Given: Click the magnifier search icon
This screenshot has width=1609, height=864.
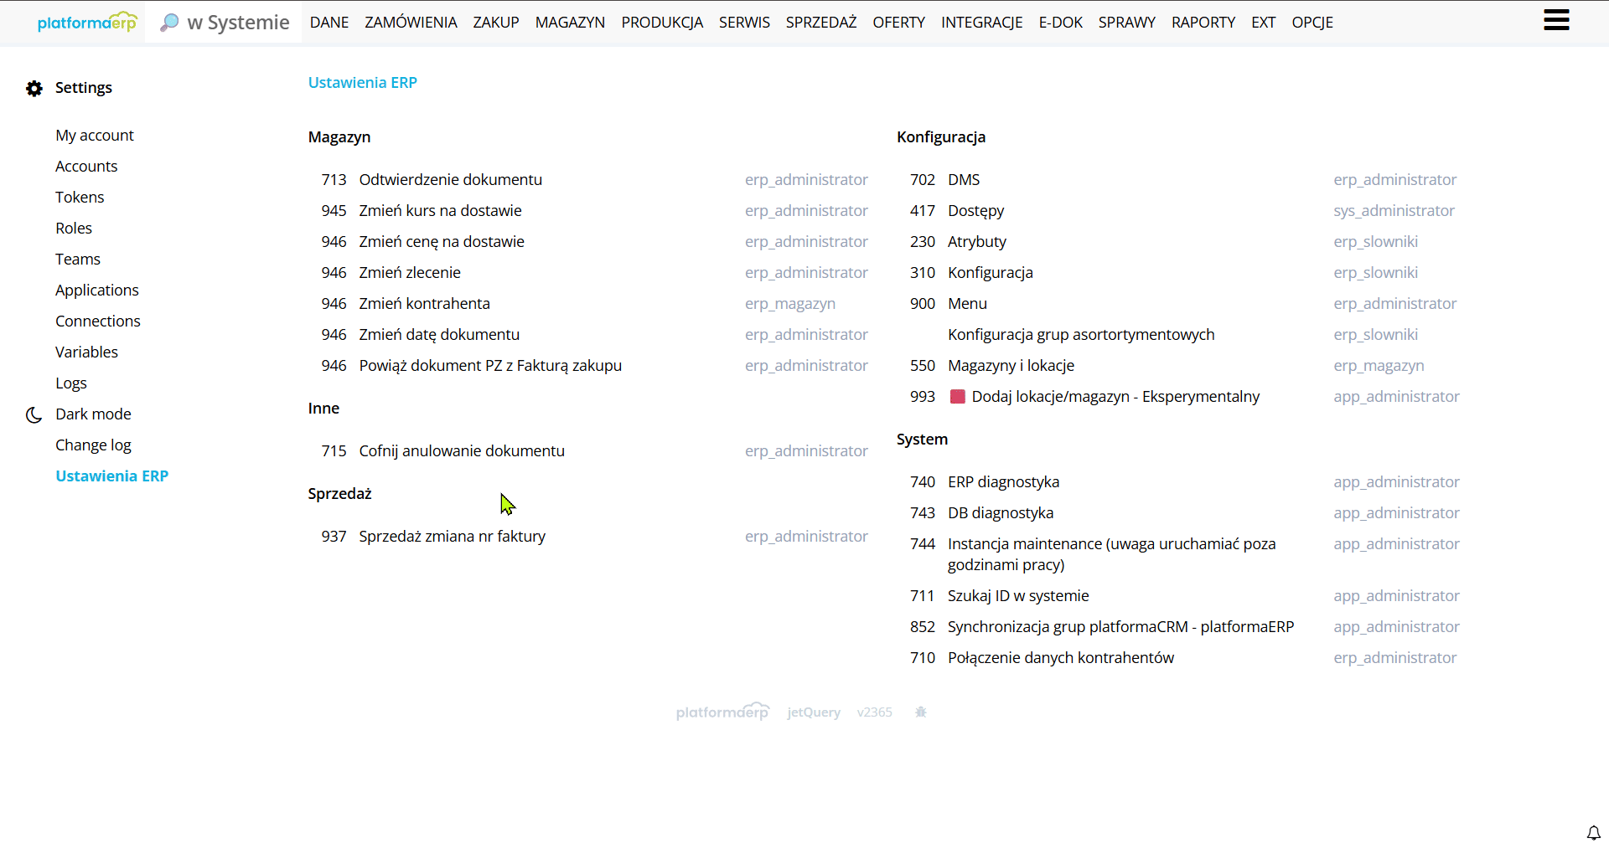Looking at the screenshot, I should 169,23.
